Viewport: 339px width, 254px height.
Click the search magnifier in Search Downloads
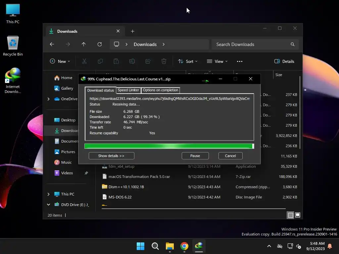coord(293,44)
